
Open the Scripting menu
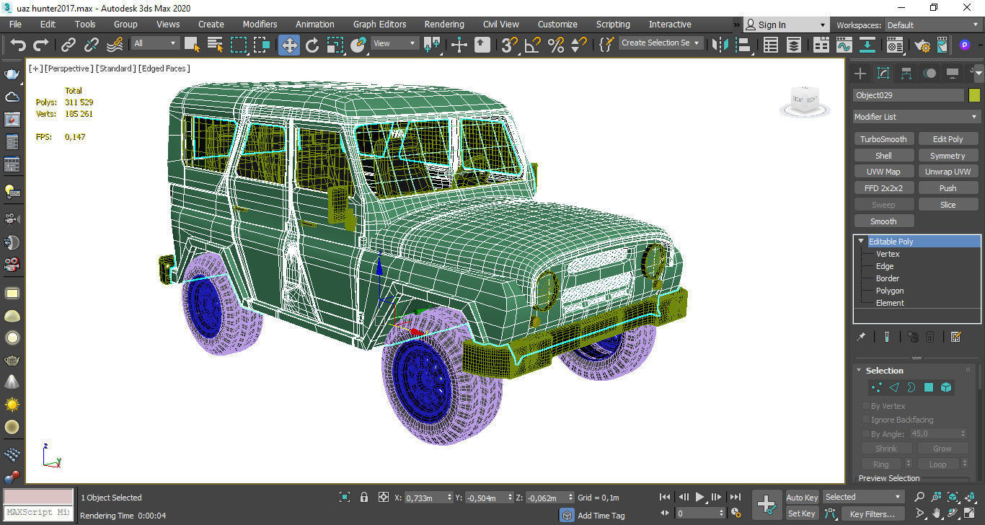click(x=613, y=25)
